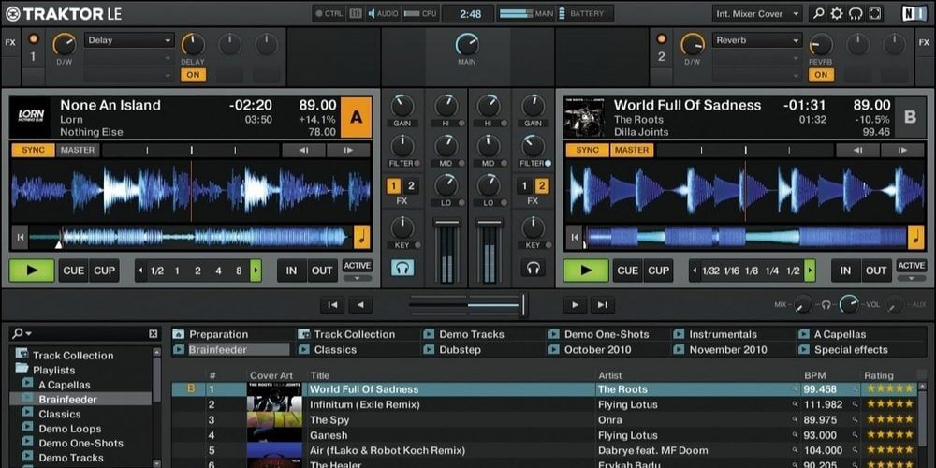Open October 2010 favorite tab
Screen dimensions: 936x468
(597, 350)
